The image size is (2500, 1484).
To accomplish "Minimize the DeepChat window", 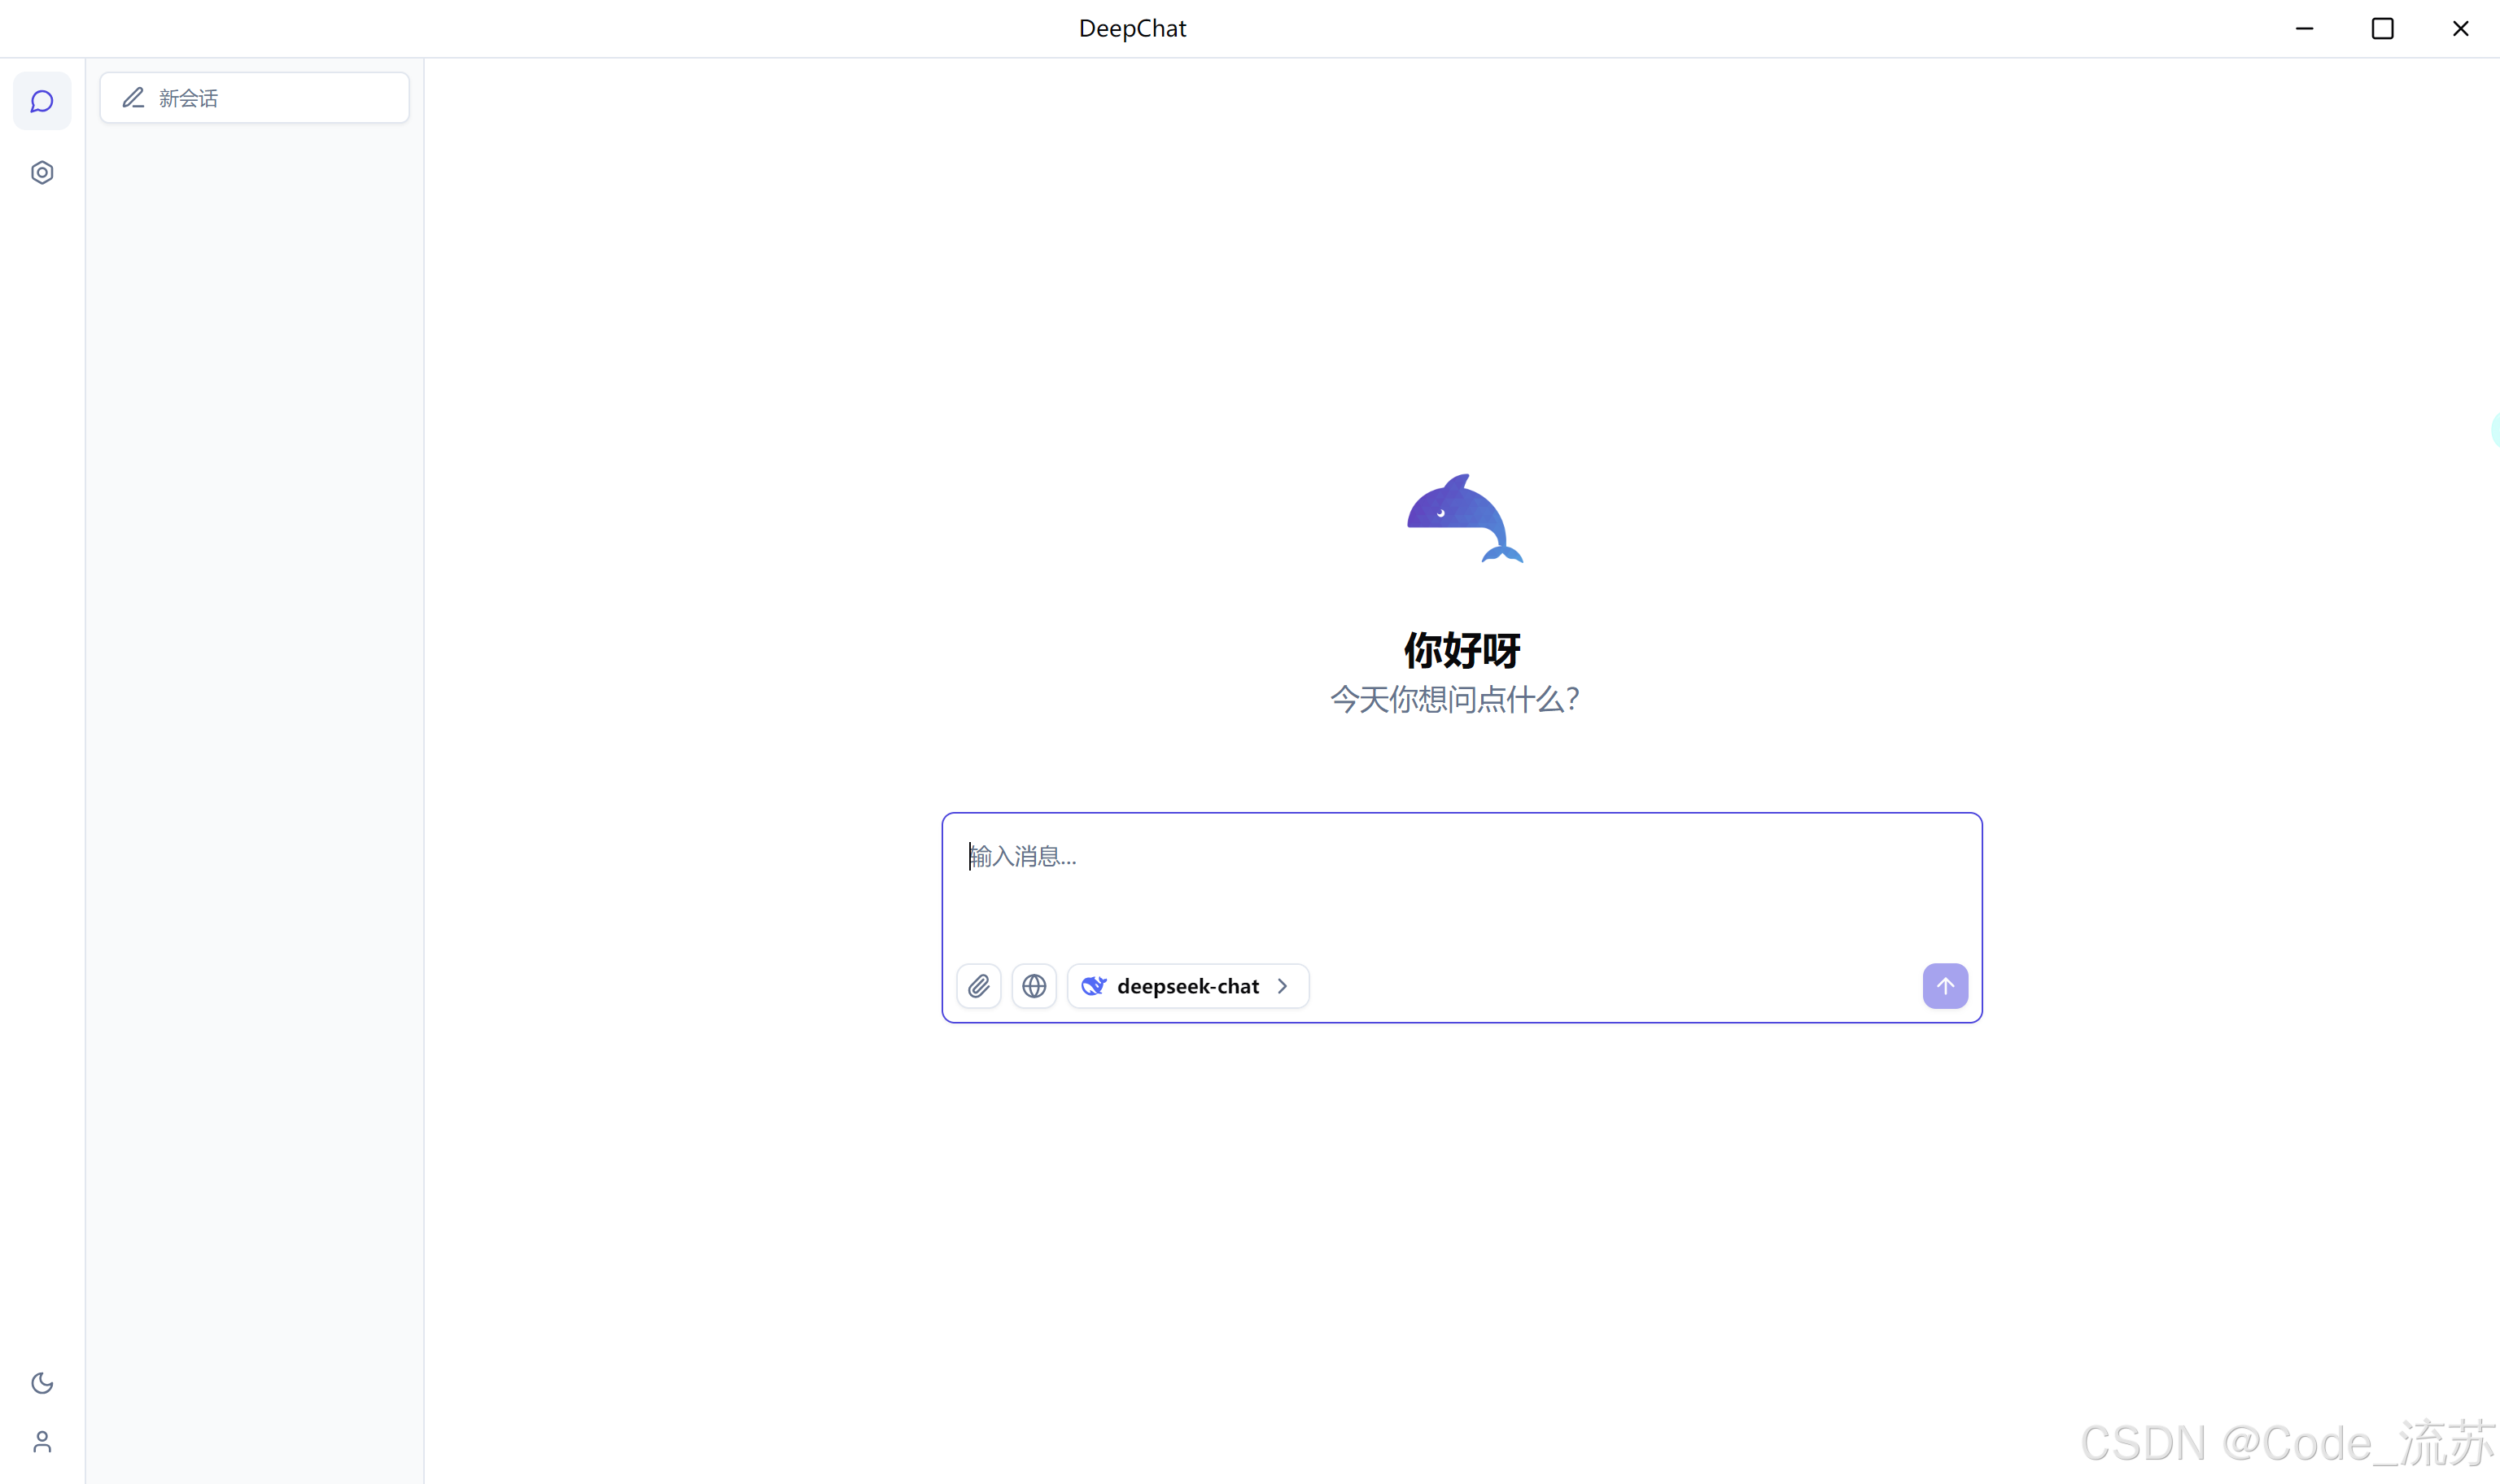I will pyautogui.click(x=2304, y=28).
